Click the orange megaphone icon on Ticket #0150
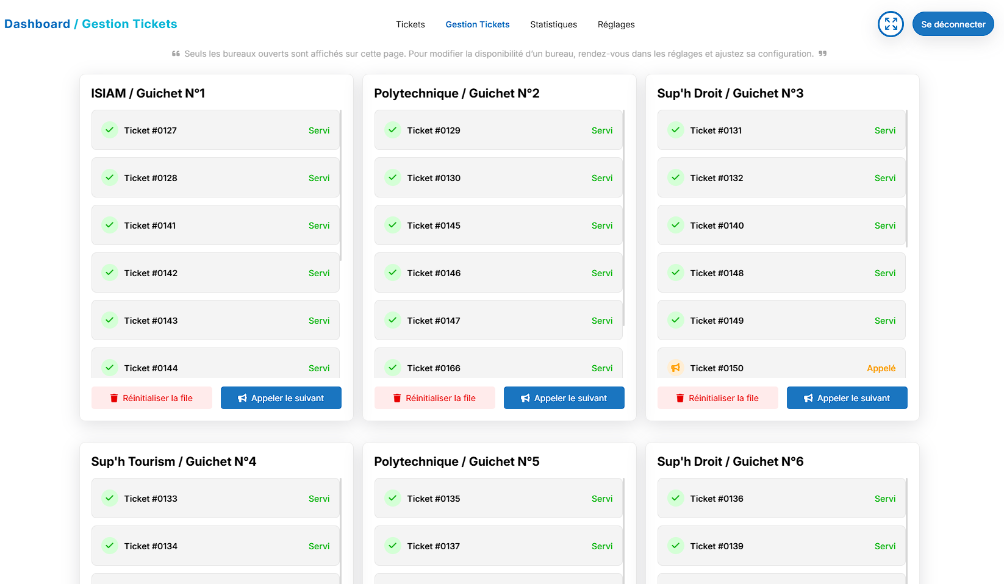1004x584 pixels. (675, 368)
